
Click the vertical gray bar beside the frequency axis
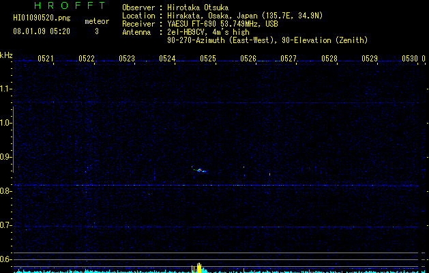click(x=13, y=139)
